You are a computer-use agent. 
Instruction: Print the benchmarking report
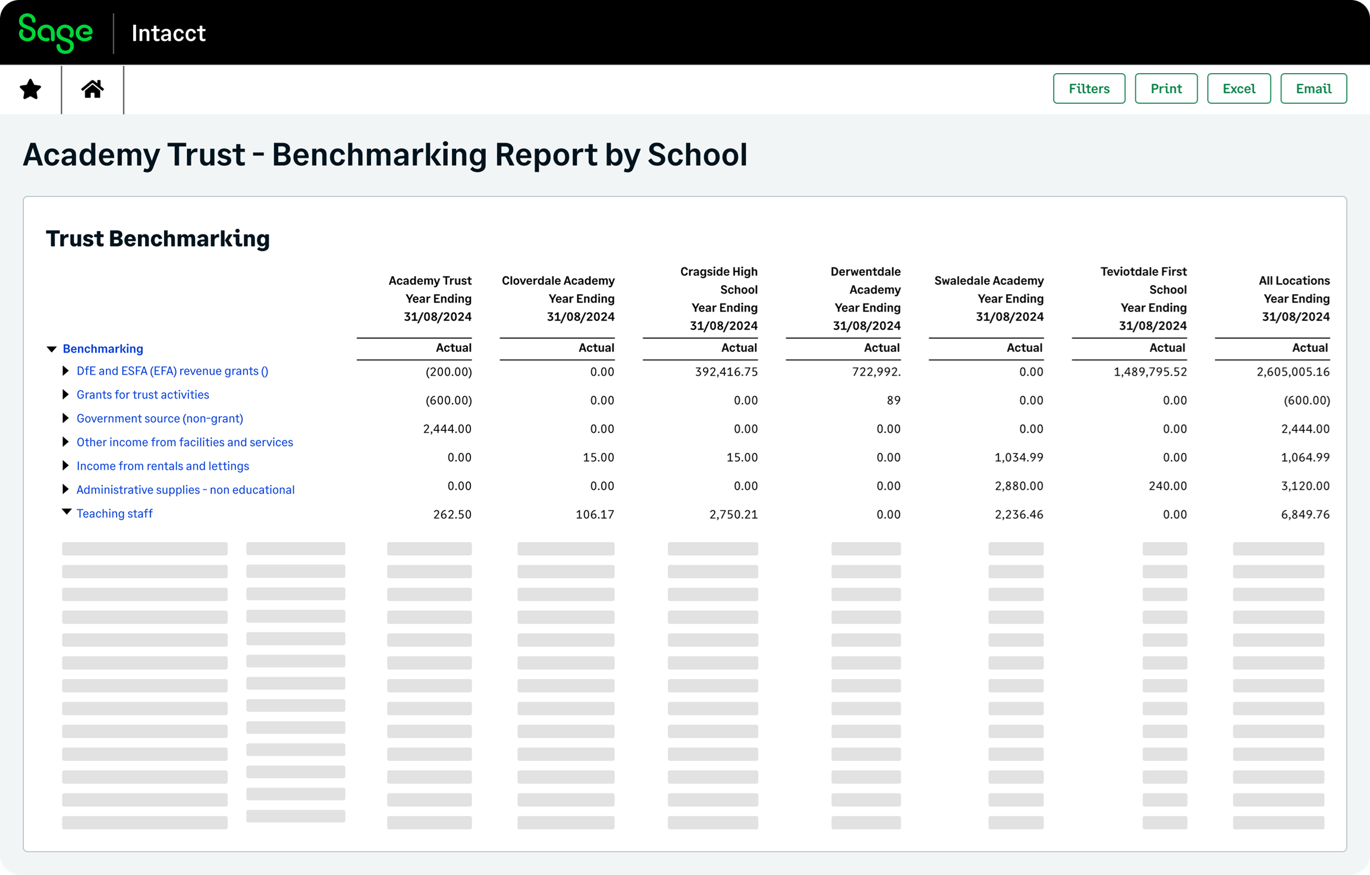(x=1165, y=88)
